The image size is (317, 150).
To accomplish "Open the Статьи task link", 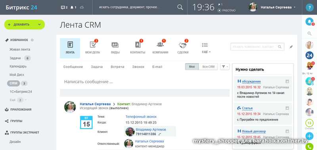I will 247,108.
